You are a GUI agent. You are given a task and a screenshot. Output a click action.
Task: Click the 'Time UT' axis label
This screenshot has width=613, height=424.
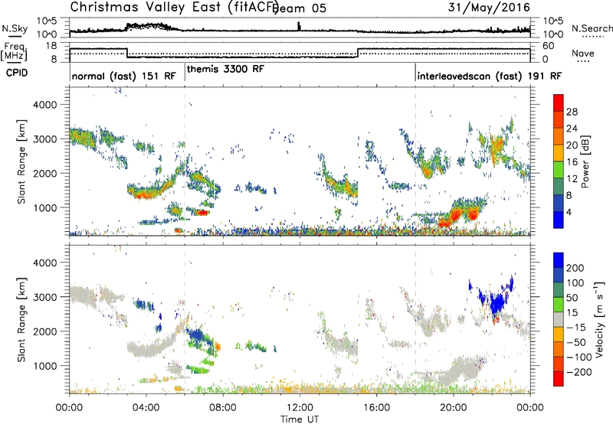tap(300, 419)
